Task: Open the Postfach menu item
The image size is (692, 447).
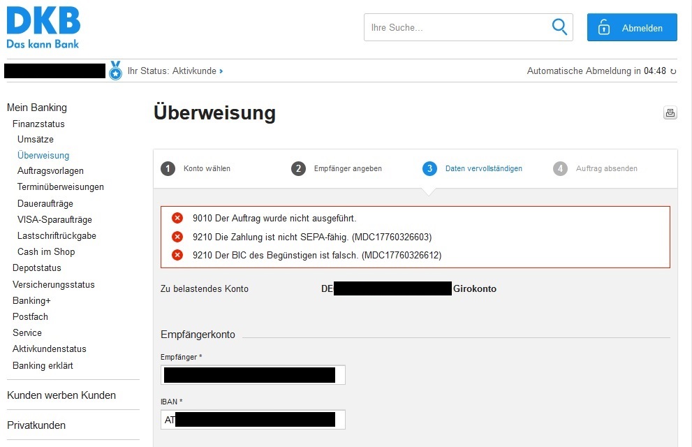Action: point(30,316)
